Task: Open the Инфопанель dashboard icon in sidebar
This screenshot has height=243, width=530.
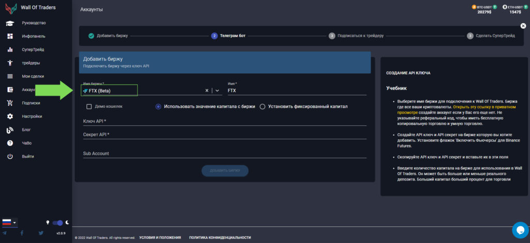Action: point(10,37)
